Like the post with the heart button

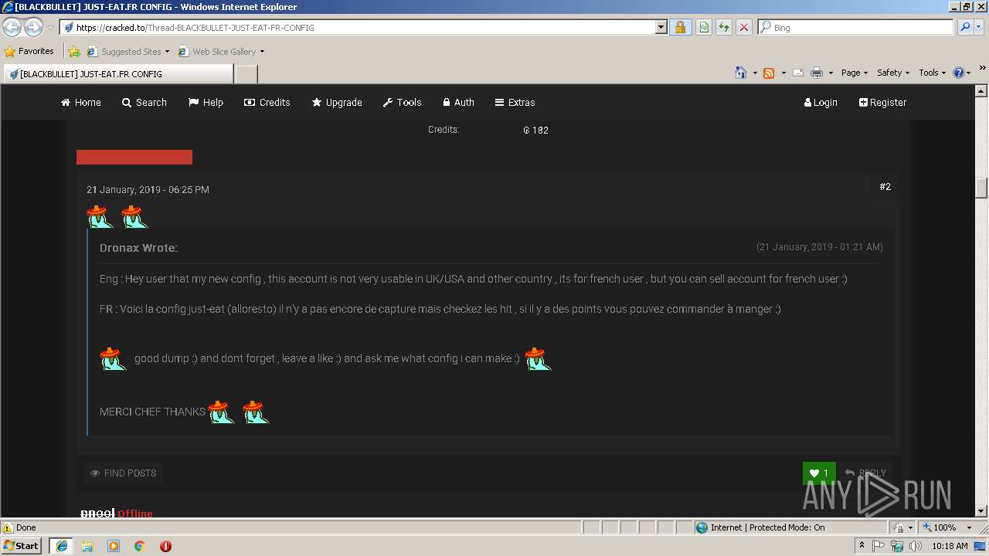[819, 473]
